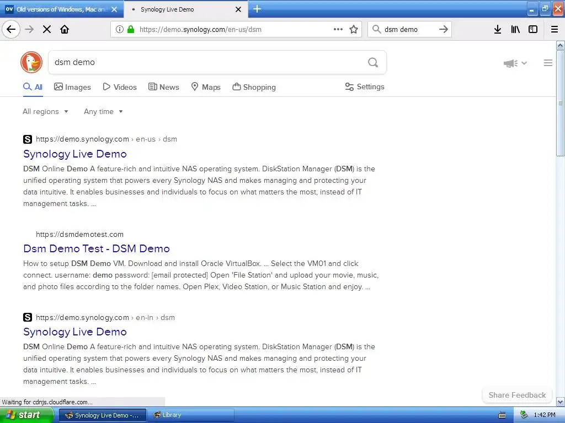Open the Firefox hamburger menu
Screen dimensions: 565x423
[x=555, y=29]
